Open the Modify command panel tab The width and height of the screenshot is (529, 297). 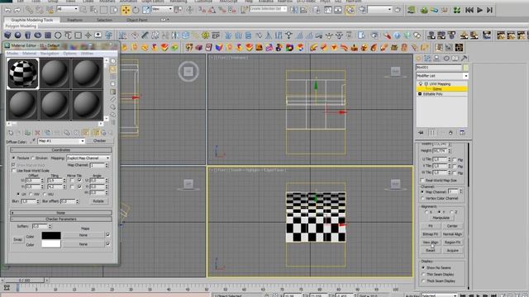point(428,59)
